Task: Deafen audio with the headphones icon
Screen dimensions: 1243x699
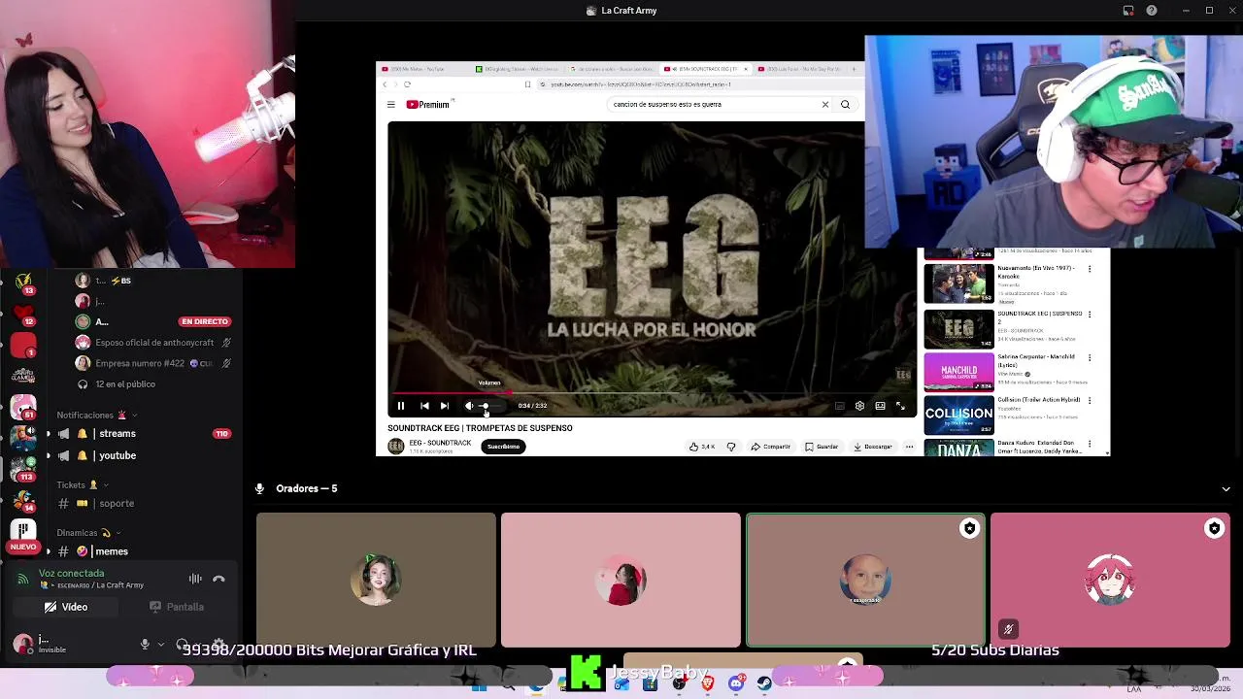Action: (183, 644)
